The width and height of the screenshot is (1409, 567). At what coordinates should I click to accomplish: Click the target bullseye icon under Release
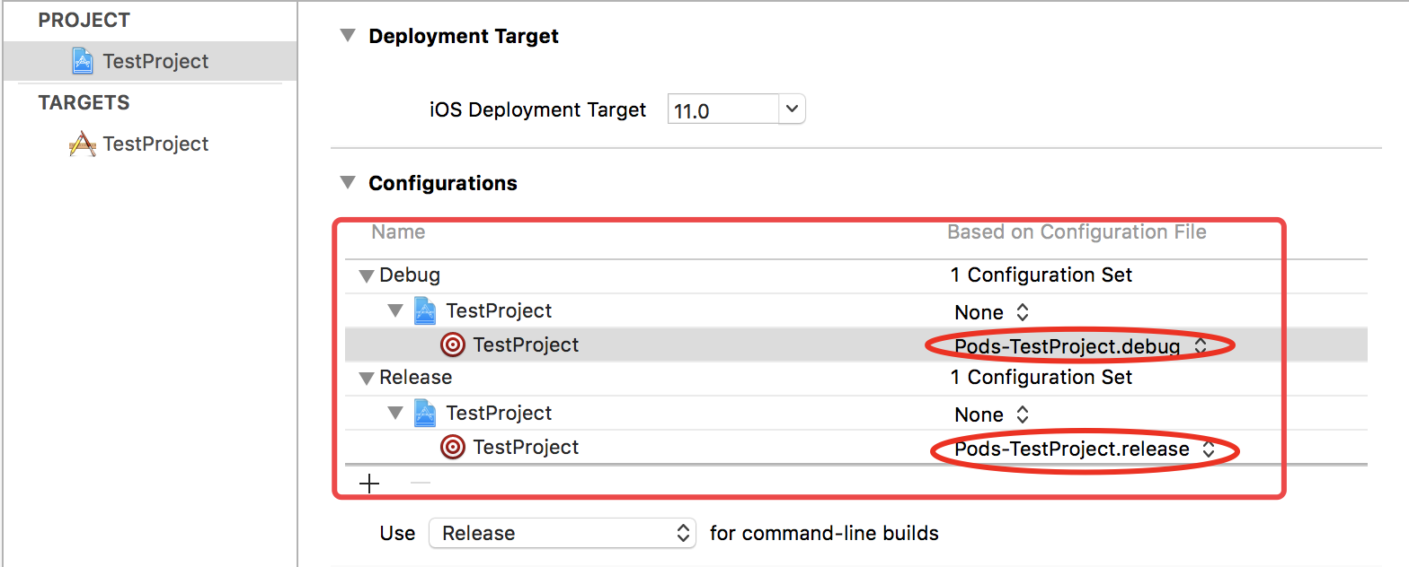(453, 447)
